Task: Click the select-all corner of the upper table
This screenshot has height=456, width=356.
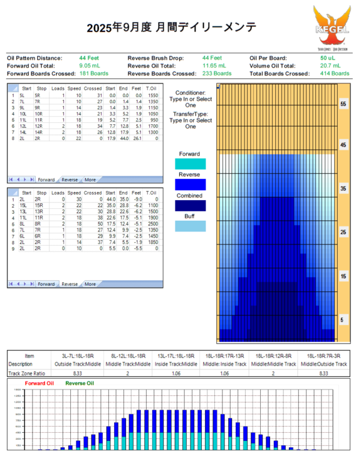Action: 13,88
